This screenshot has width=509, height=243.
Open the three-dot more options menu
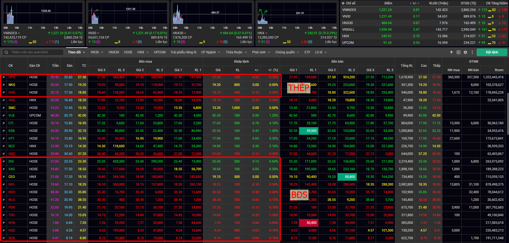pyautogui.click(x=472, y=52)
